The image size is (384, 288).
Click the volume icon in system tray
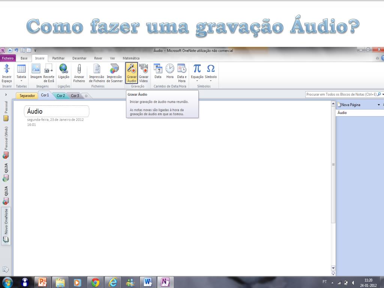coord(353,283)
